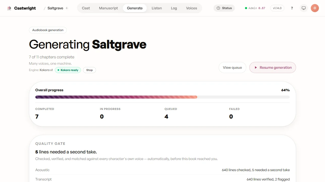Click the Castwright brand name
The height and width of the screenshot is (182, 325).
(x=25, y=8)
